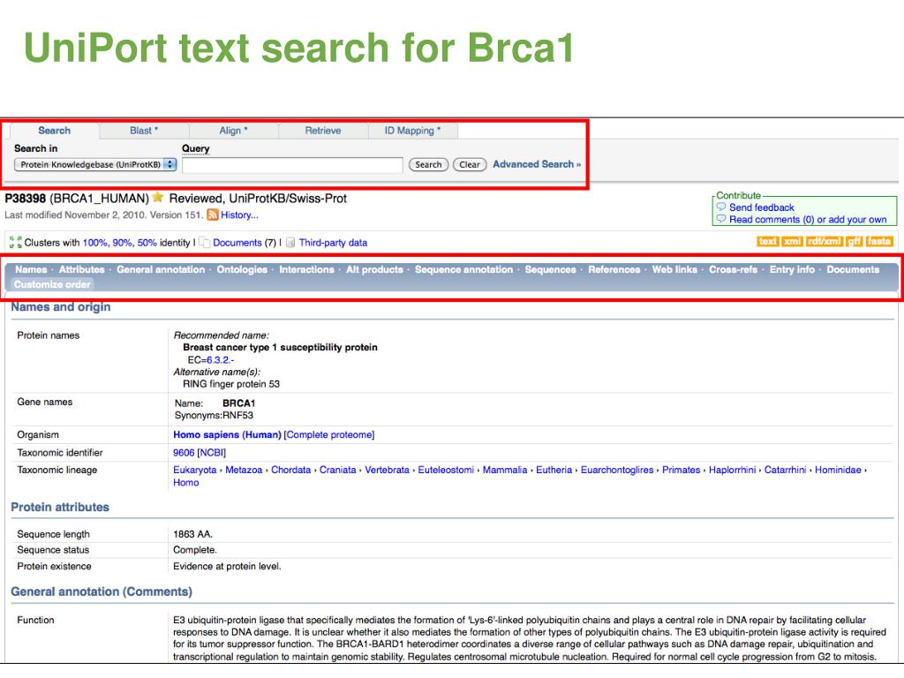The height and width of the screenshot is (678, 904).
Task: Open clusters with 90% identity
Action: [x=122, y=243]
